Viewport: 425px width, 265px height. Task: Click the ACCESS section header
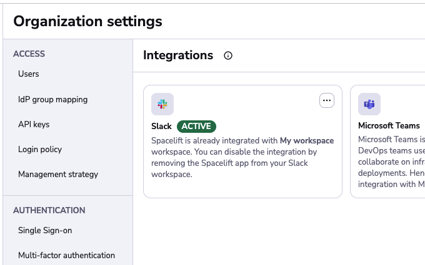[29, 54]
